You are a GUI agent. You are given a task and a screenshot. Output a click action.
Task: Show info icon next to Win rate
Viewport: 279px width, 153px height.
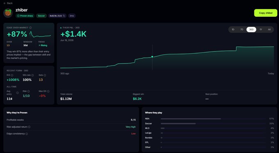point(32,75)
